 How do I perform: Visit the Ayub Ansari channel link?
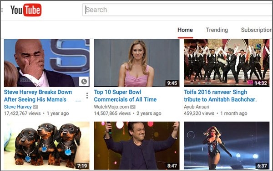pos(197,107)
